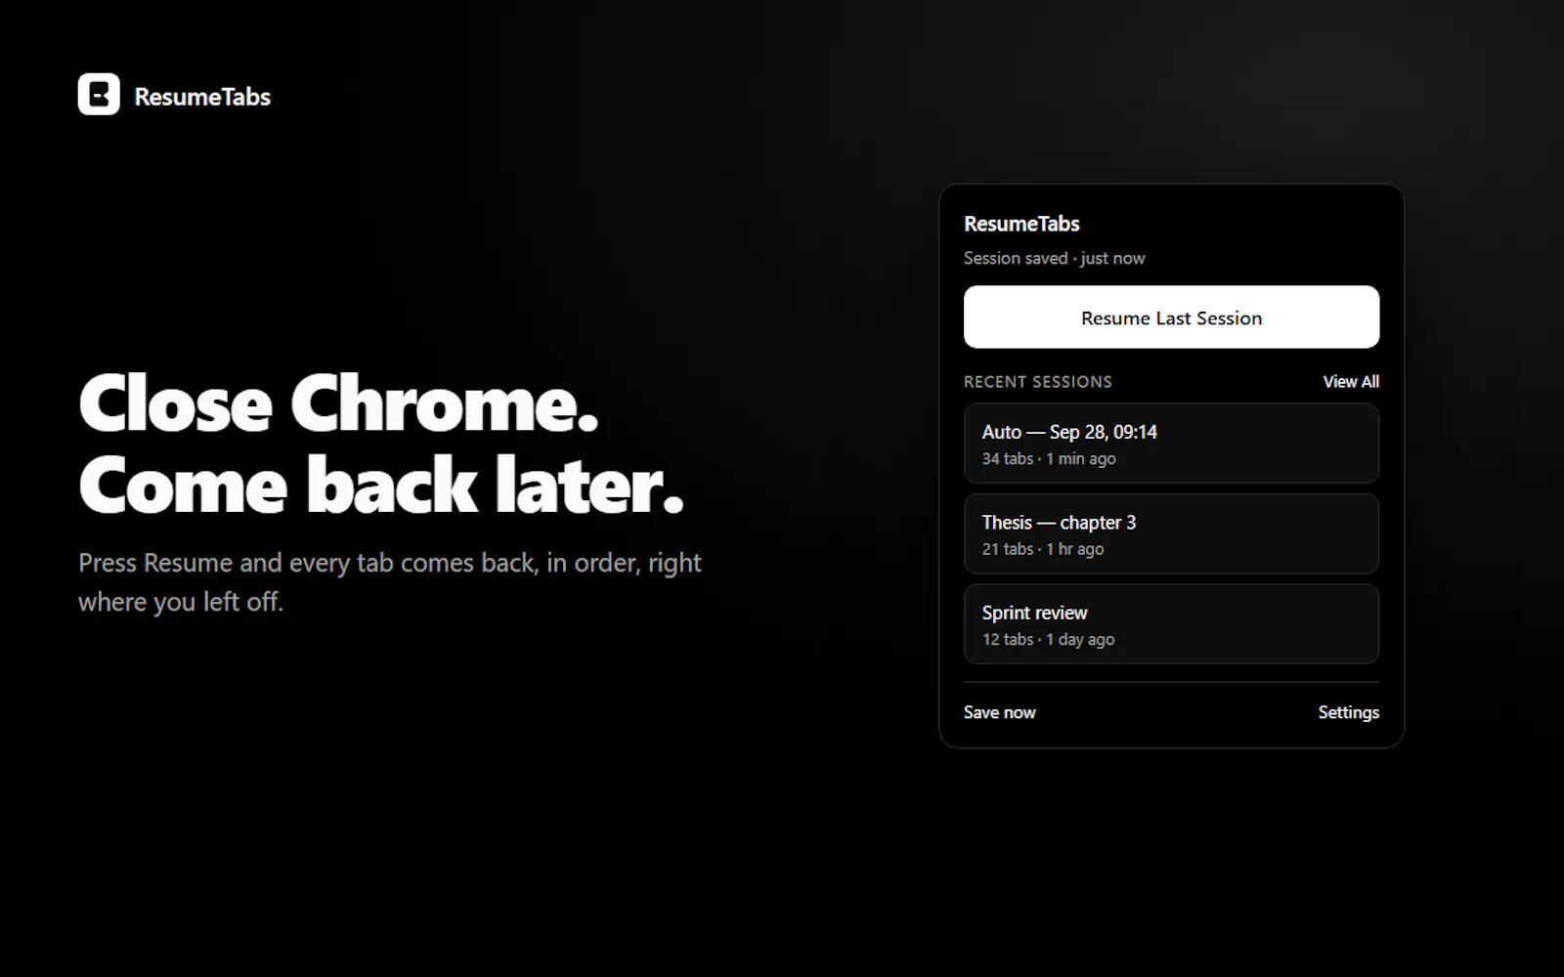Open View All recent sessions
This screenshot has width=1564, height=977.
pos(1351,382)
